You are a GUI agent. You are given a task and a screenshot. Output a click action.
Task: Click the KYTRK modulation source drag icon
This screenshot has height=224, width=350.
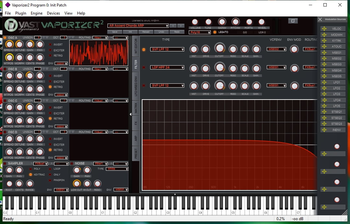click(324, 40)
